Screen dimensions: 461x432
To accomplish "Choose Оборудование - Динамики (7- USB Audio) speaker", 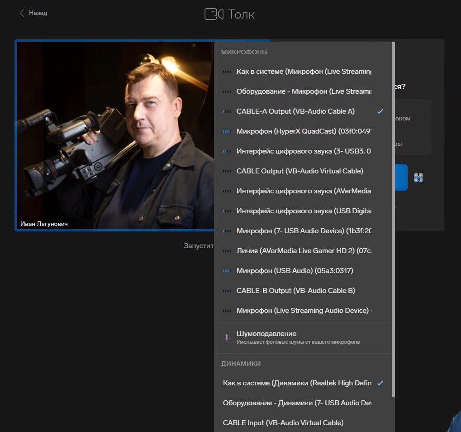I will pos(303,403).
